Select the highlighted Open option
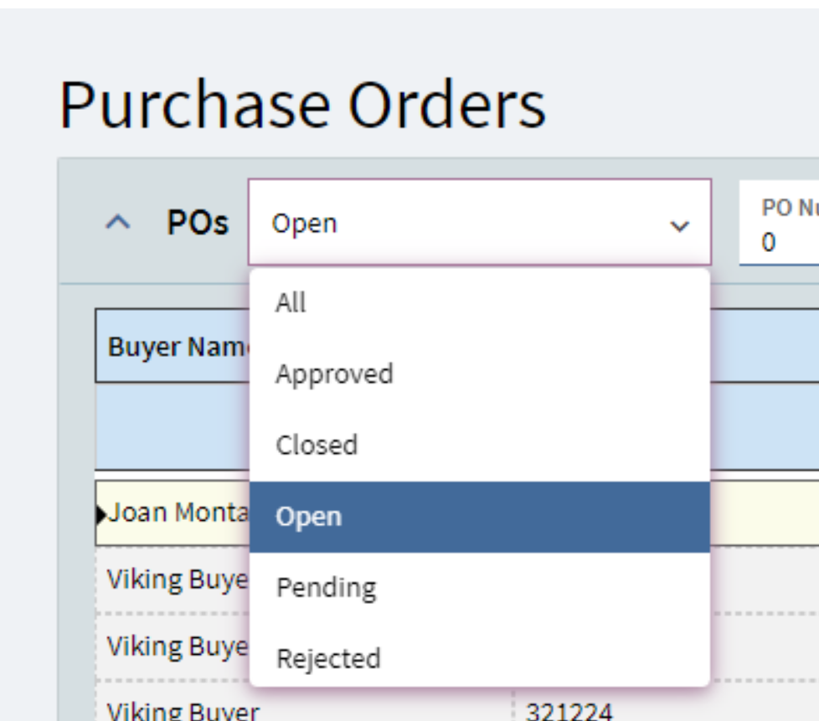 pyautogui.click(x=480, y=517)
